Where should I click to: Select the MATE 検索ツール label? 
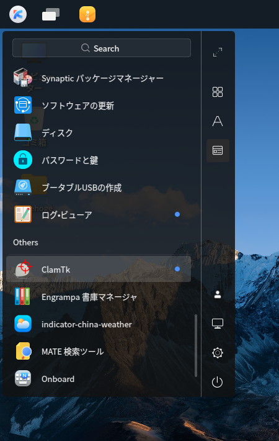pyautogui.click(x=73, y=352)
